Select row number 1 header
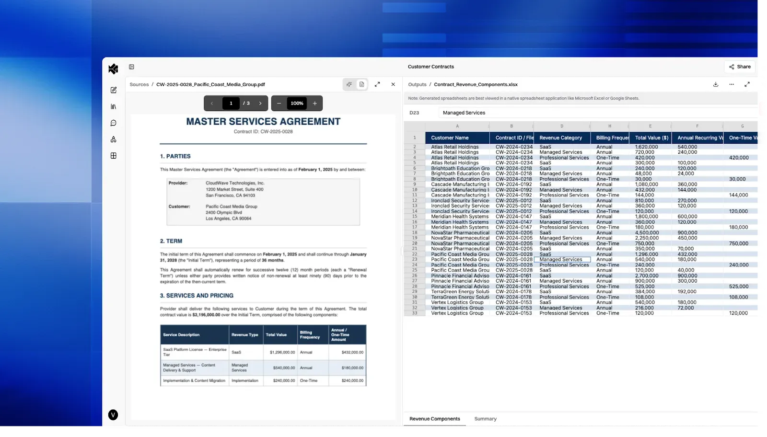This screenshot has width=767, height=437. click(415, 138)
